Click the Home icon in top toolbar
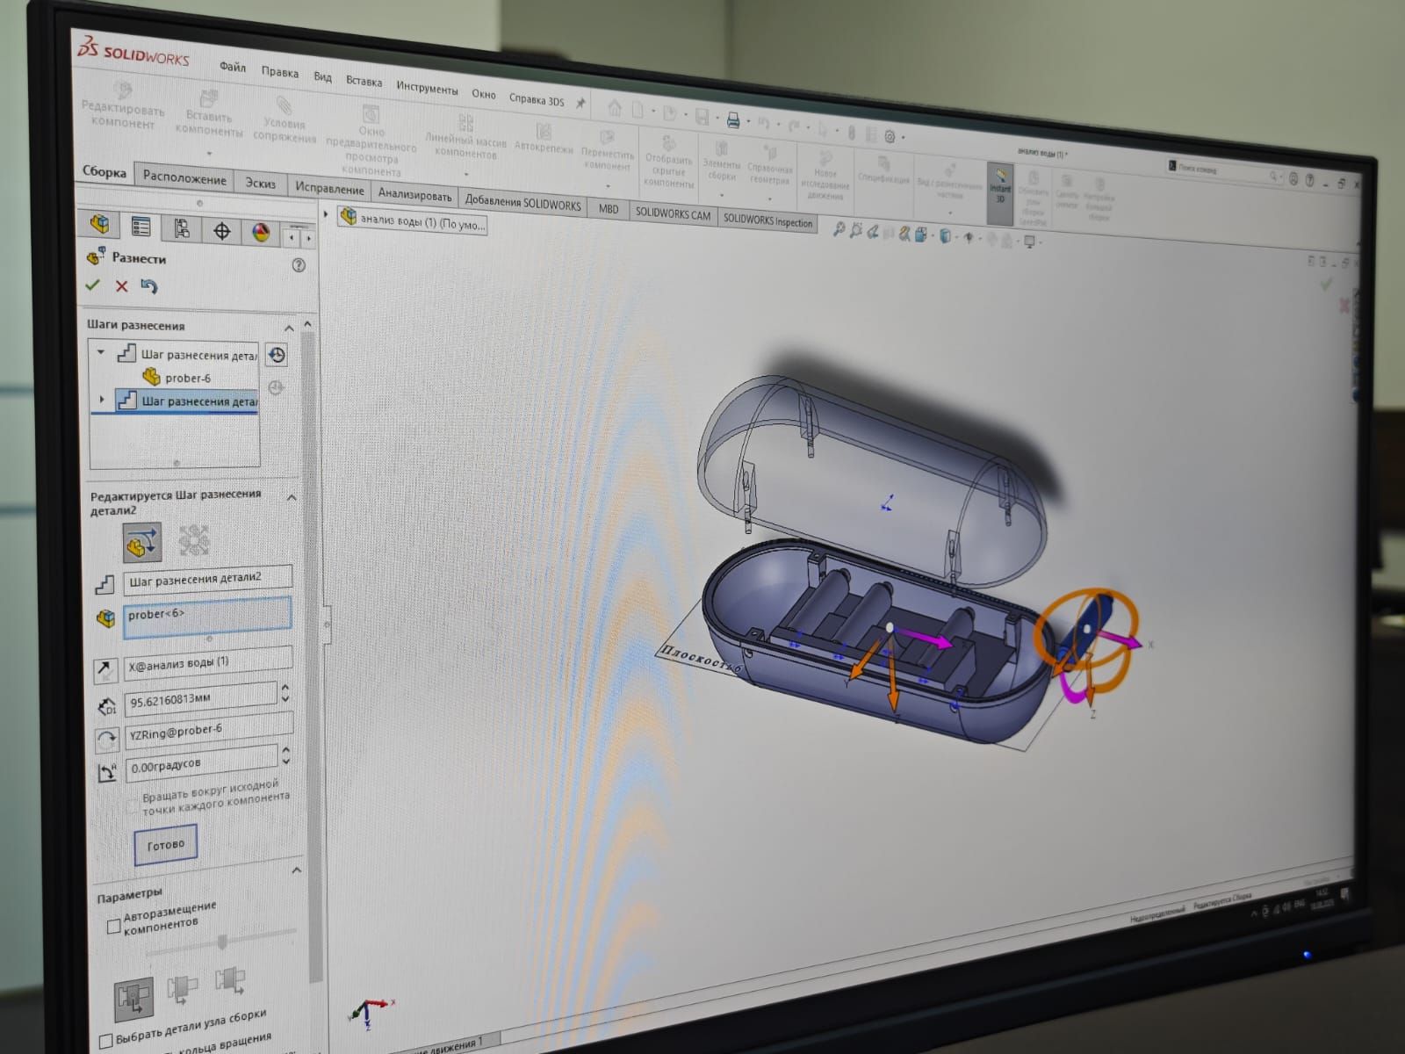Image resolution: width=1405 pixels, height=1054 pixels. pos(615,108)
